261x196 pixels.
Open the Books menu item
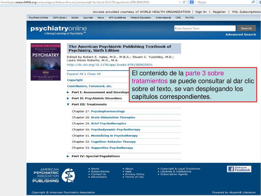[x=75, y=18]
